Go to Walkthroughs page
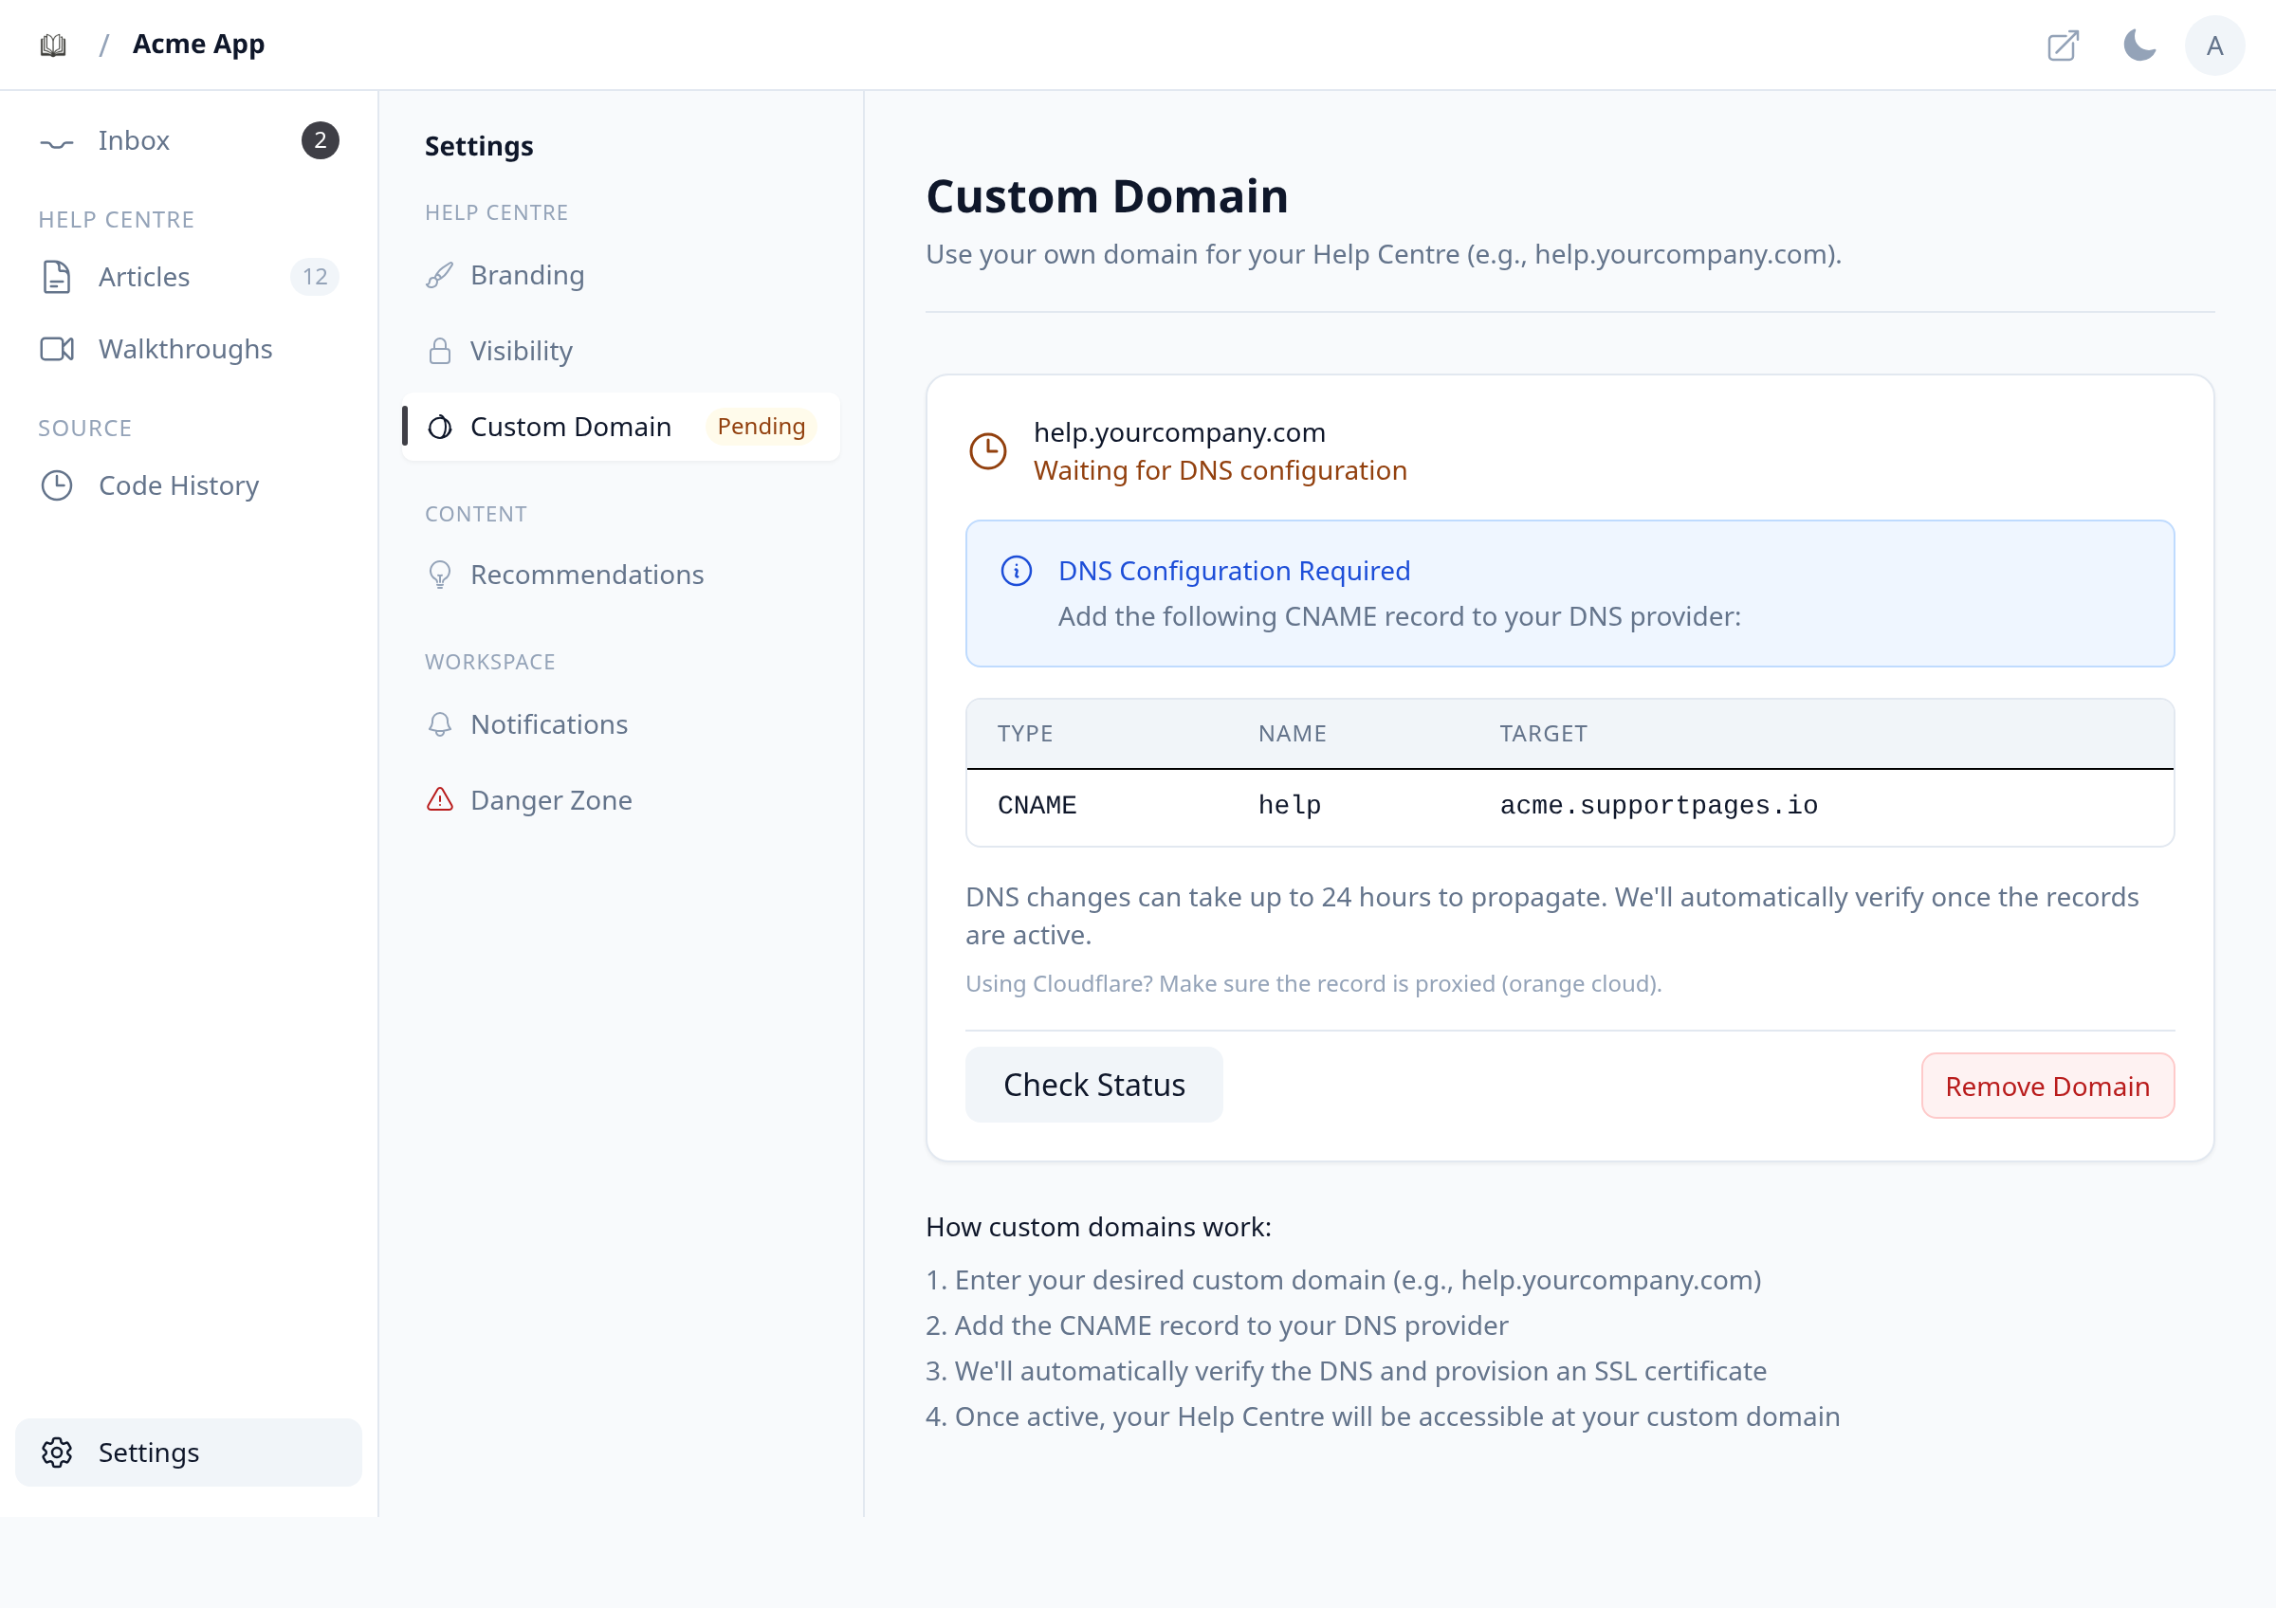This screenshot has height=1608, width=2276. pyautogui.click(x=189, y=349)
